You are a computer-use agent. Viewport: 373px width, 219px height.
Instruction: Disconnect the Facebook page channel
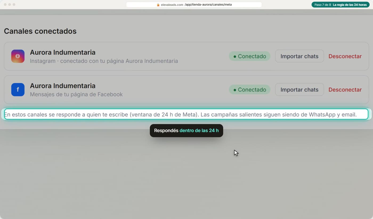345,90
